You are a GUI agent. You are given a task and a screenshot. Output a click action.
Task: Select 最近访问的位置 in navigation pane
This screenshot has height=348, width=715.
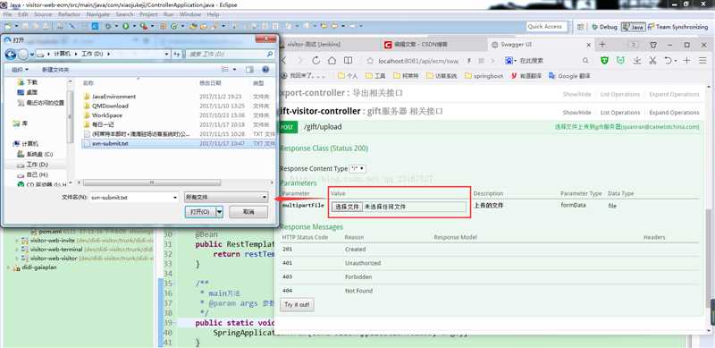point(40,103)
